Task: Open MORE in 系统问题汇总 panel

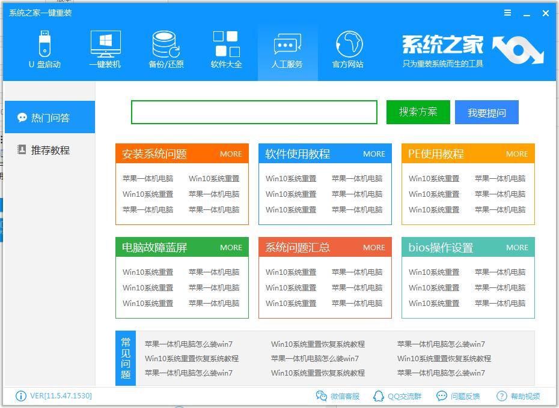Action: point(374,247)
